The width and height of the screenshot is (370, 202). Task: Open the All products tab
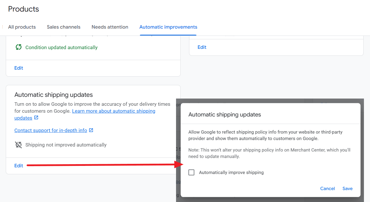coord(22,27)
